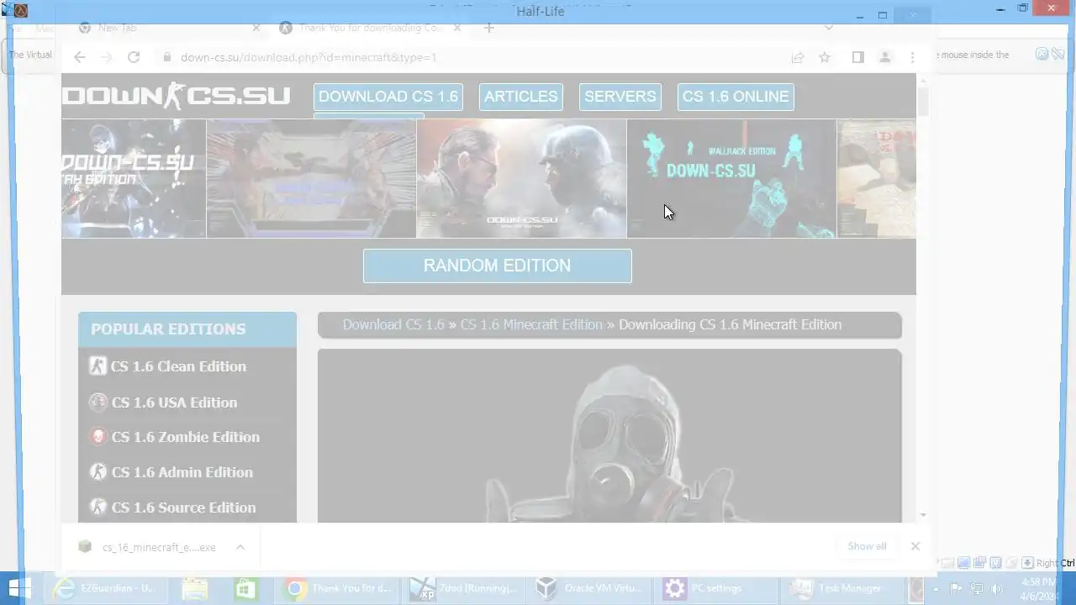
Task: Click the taskbar clock
Action: pos(1039,588)
